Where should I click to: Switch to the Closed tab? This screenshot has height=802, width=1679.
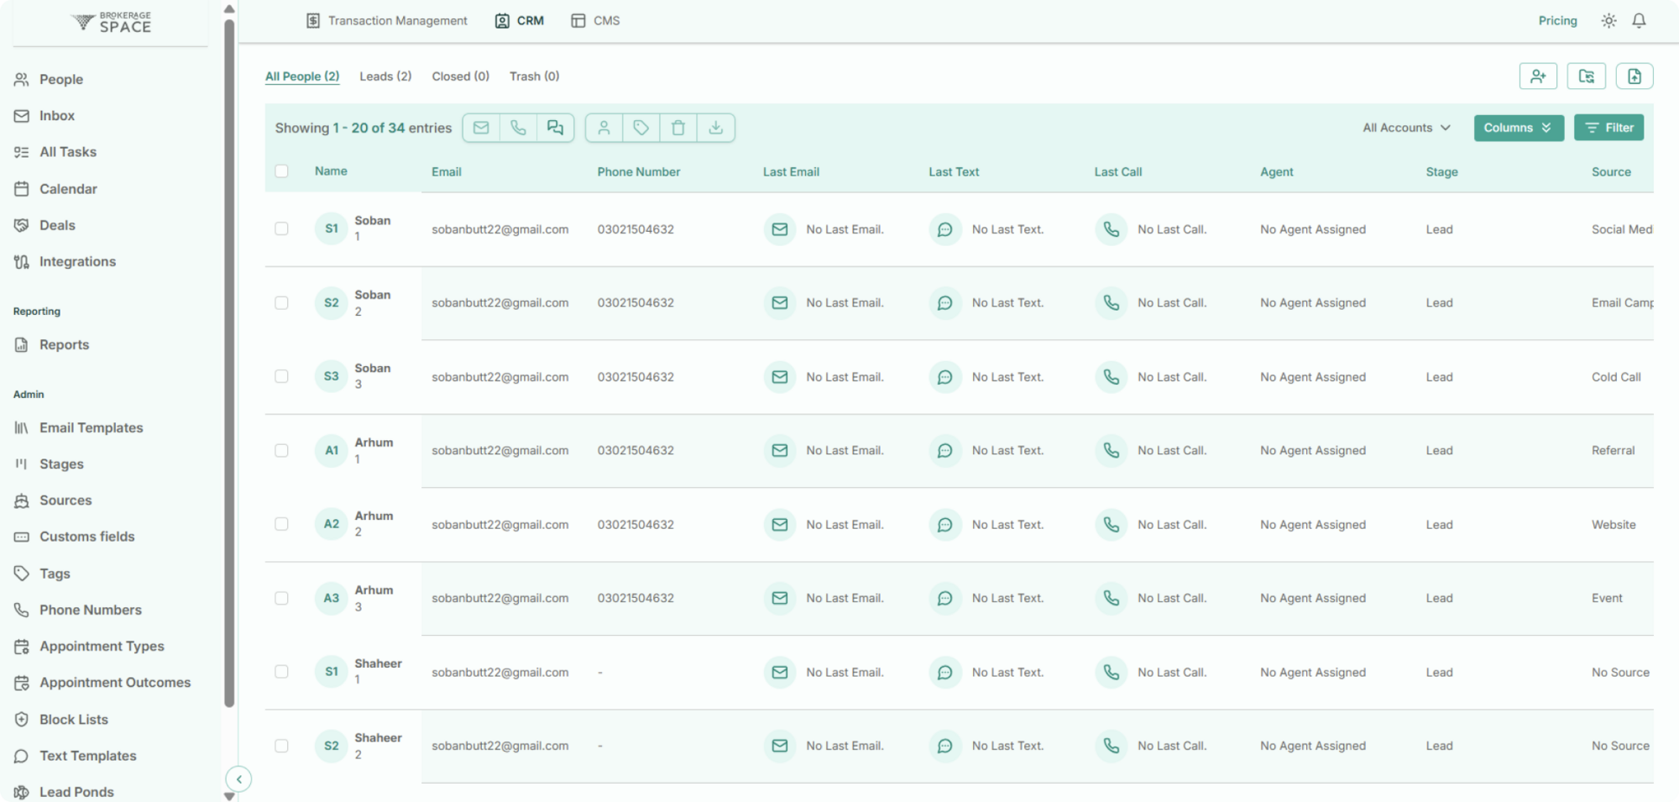tap(460, 76)
